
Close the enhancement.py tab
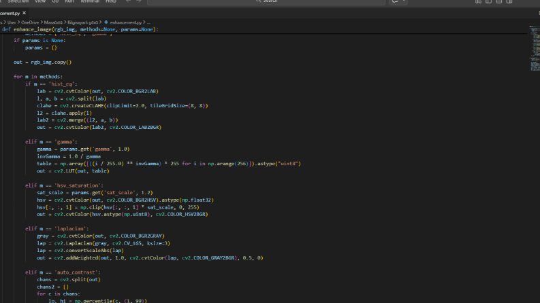pos(24,13)
